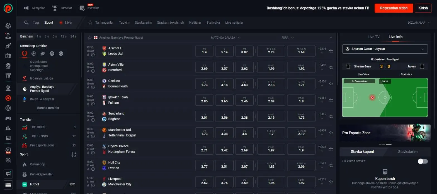Screen dimensions: 437x194
Task: Click the star icon before Angliya Premier League header
Action: click(x=89, y=38)
